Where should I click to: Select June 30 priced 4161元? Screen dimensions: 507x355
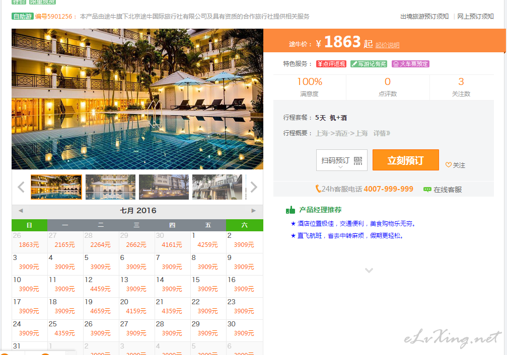click(172, 242)
